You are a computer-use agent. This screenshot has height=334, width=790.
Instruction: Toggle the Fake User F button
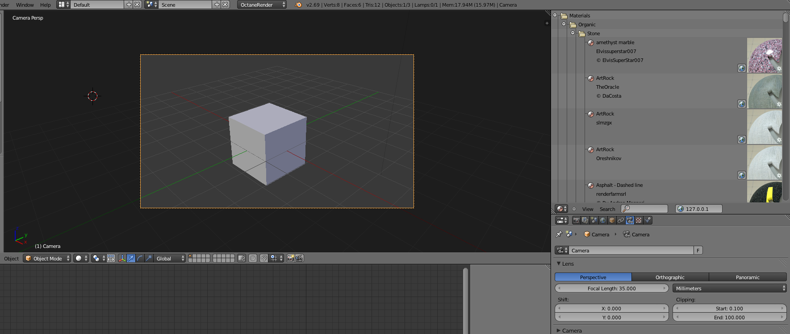[x=698, y=250]
